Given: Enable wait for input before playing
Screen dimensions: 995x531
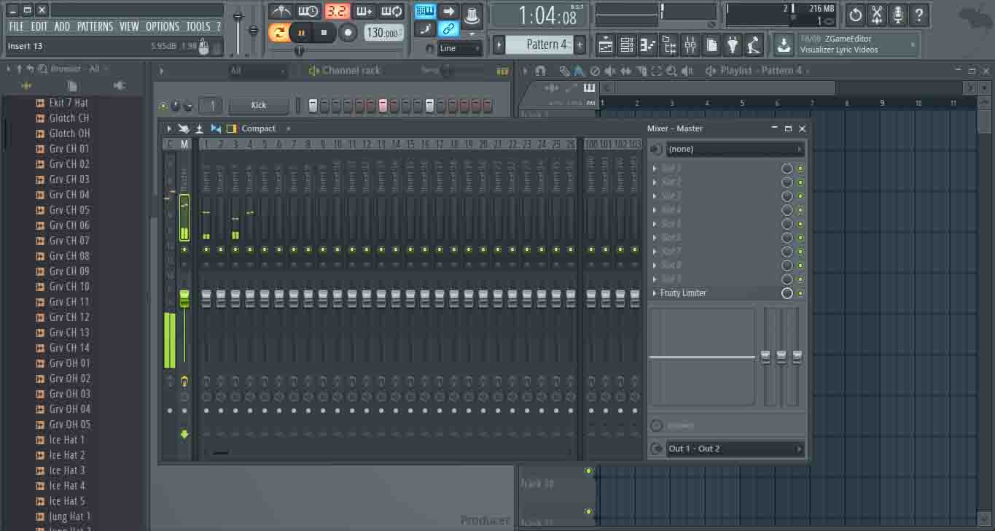Looking at the screenshot, I should 308,11.
